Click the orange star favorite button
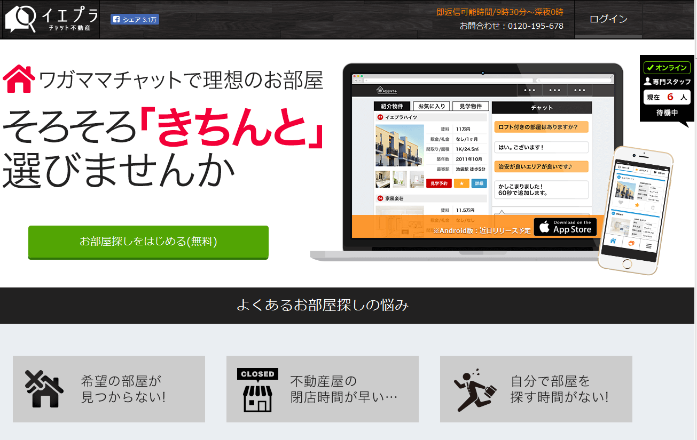 coord(461,183)
